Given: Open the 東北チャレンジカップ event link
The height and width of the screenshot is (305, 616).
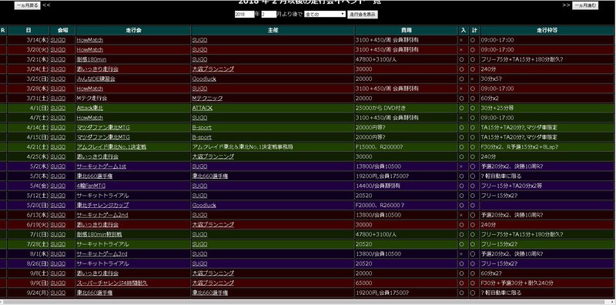Looking at the screenshot, I should click(x=102, y=205).
